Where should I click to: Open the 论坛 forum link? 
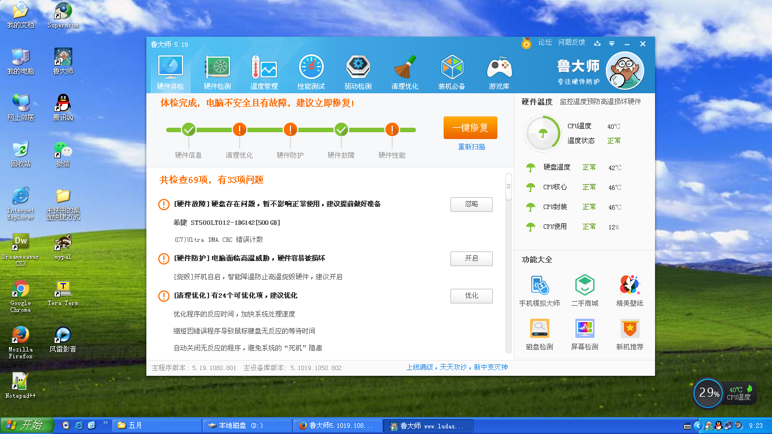(x=545, y=42)
